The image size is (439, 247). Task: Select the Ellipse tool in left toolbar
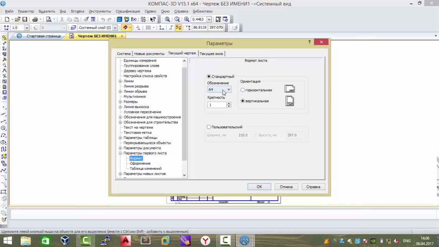pyautogui.click(x=4, y=142)
